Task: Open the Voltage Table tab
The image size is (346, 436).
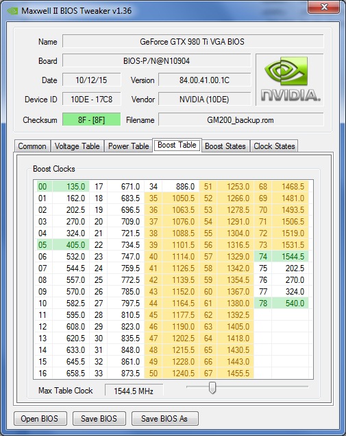Action: pos(77,146)
